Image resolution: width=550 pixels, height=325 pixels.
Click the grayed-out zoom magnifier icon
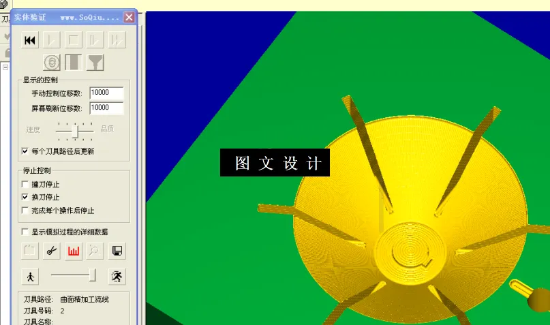pyautogui.click(x=95, y=251)
